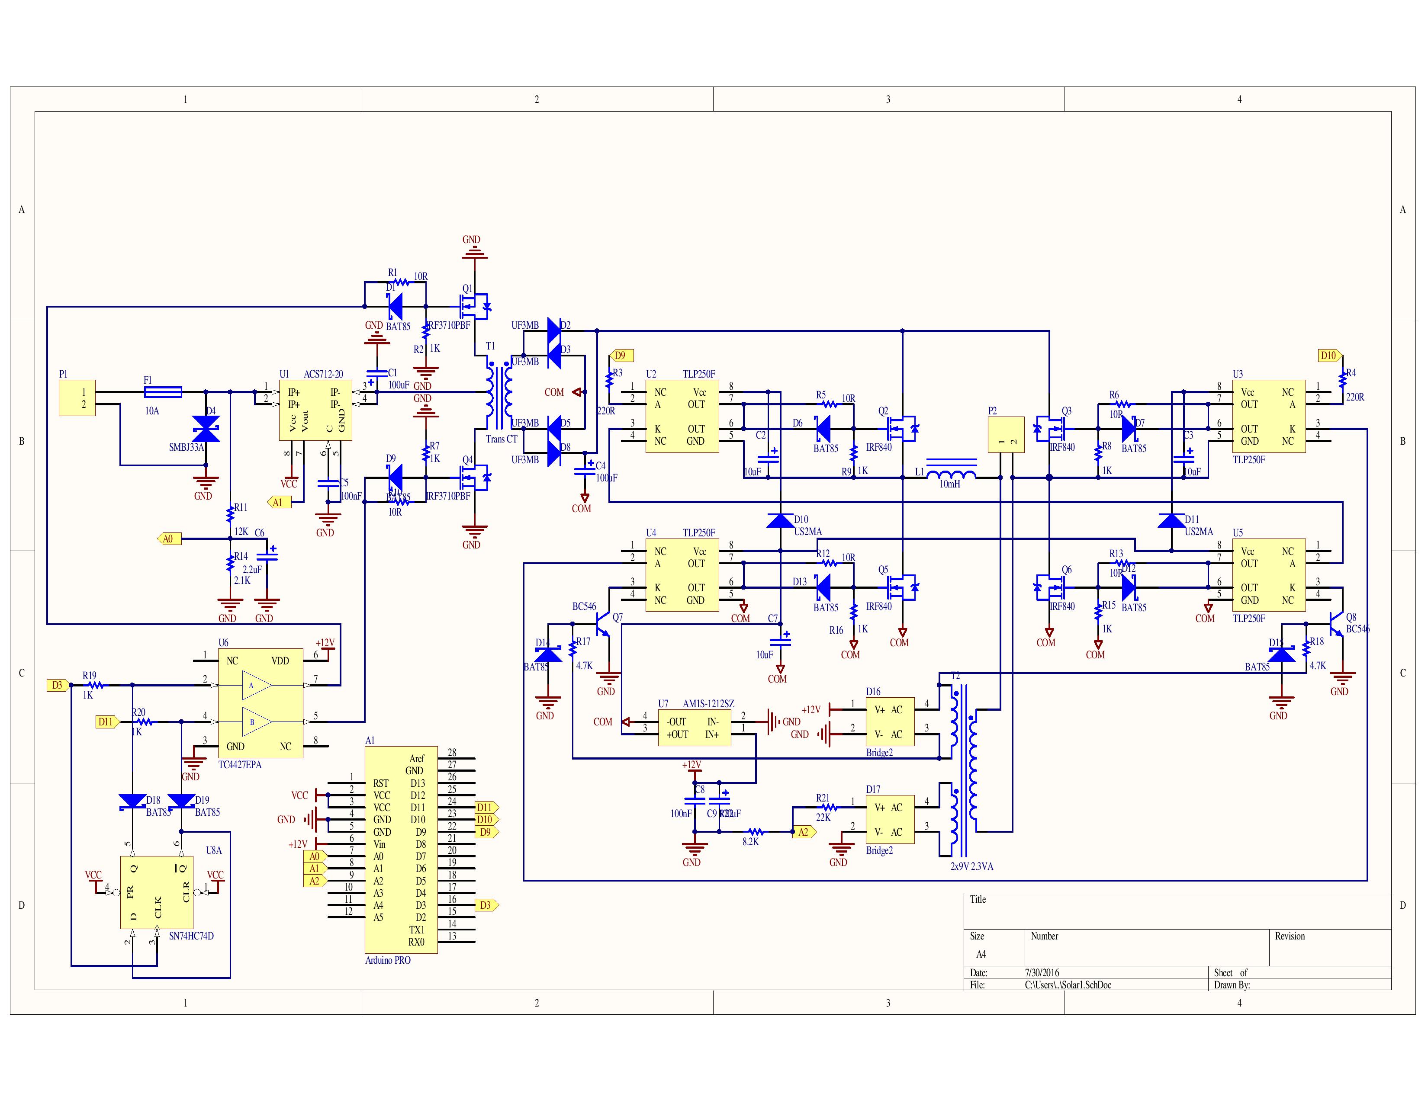
Task: Click the C4 100uF capacitor symbol
Action: pos(585,471)
